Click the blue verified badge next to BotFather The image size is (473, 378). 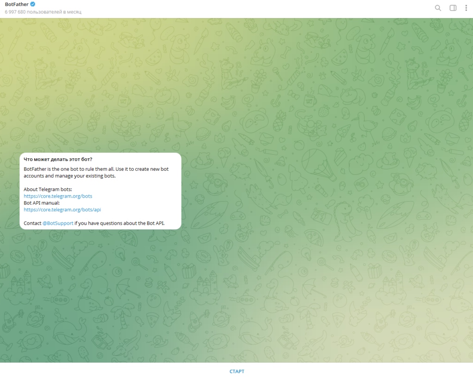33,4
